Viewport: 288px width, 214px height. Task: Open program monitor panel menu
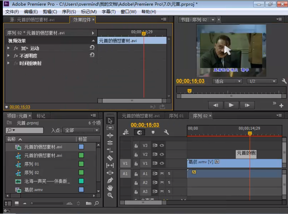[x=279, y=19]
